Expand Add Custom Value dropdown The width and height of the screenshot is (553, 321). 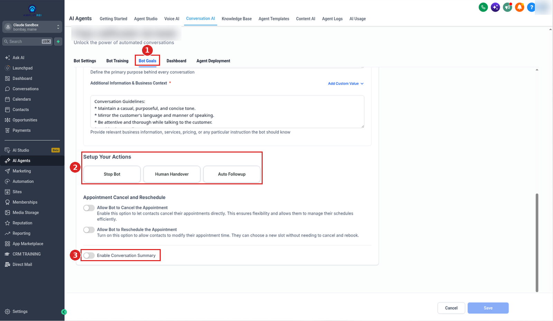(x=346, y=83)
